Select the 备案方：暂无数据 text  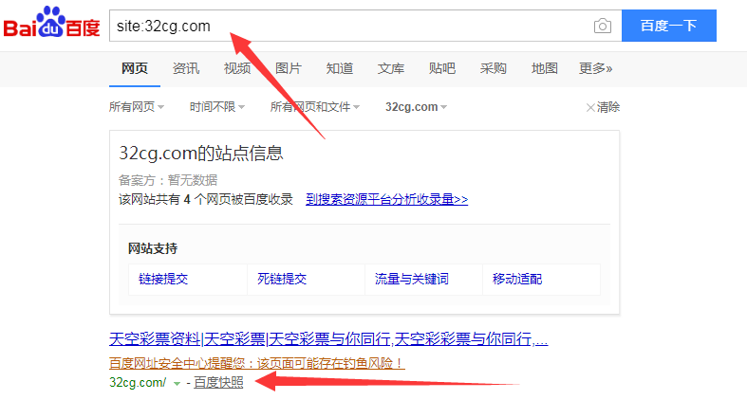point(168,180)
